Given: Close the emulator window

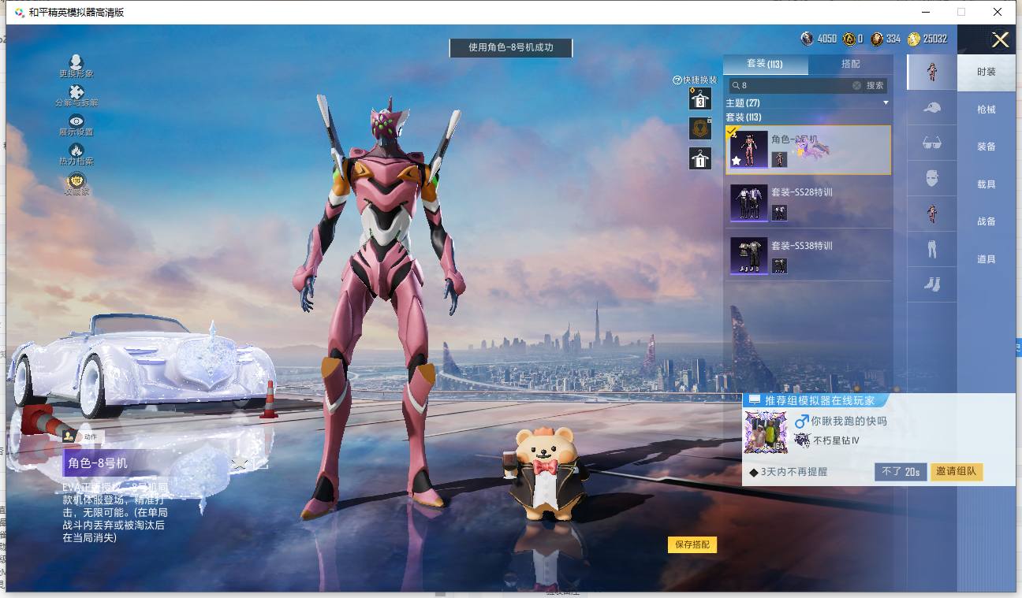Looking at the screenshot, I should 998,12.
